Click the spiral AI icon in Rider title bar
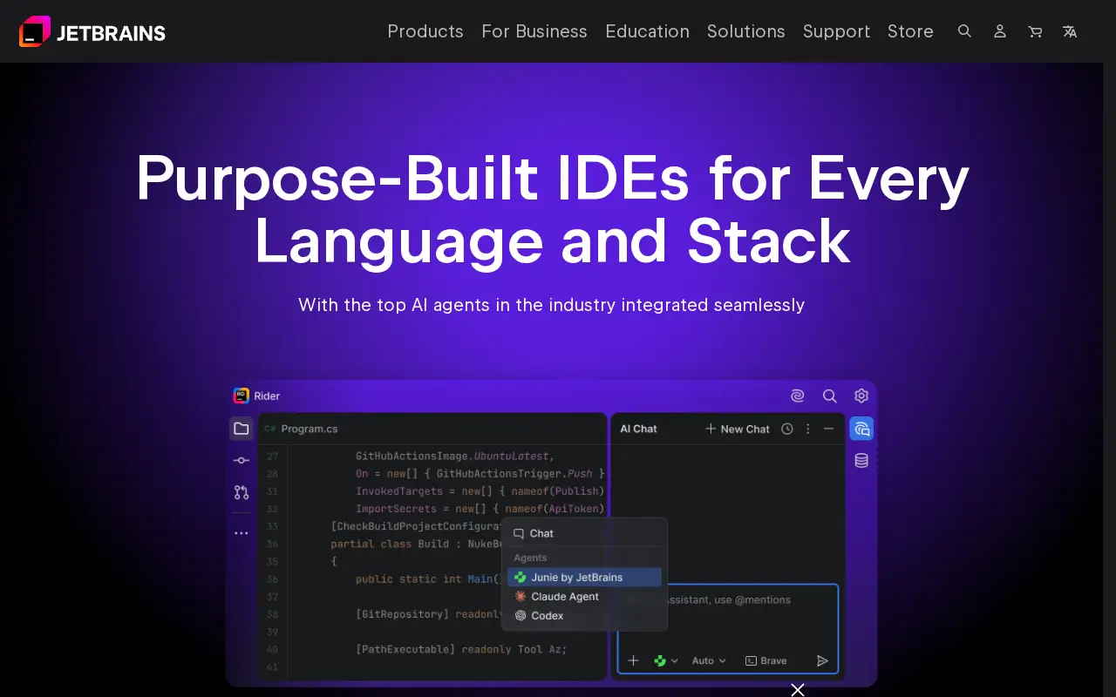 pos(797,396)
